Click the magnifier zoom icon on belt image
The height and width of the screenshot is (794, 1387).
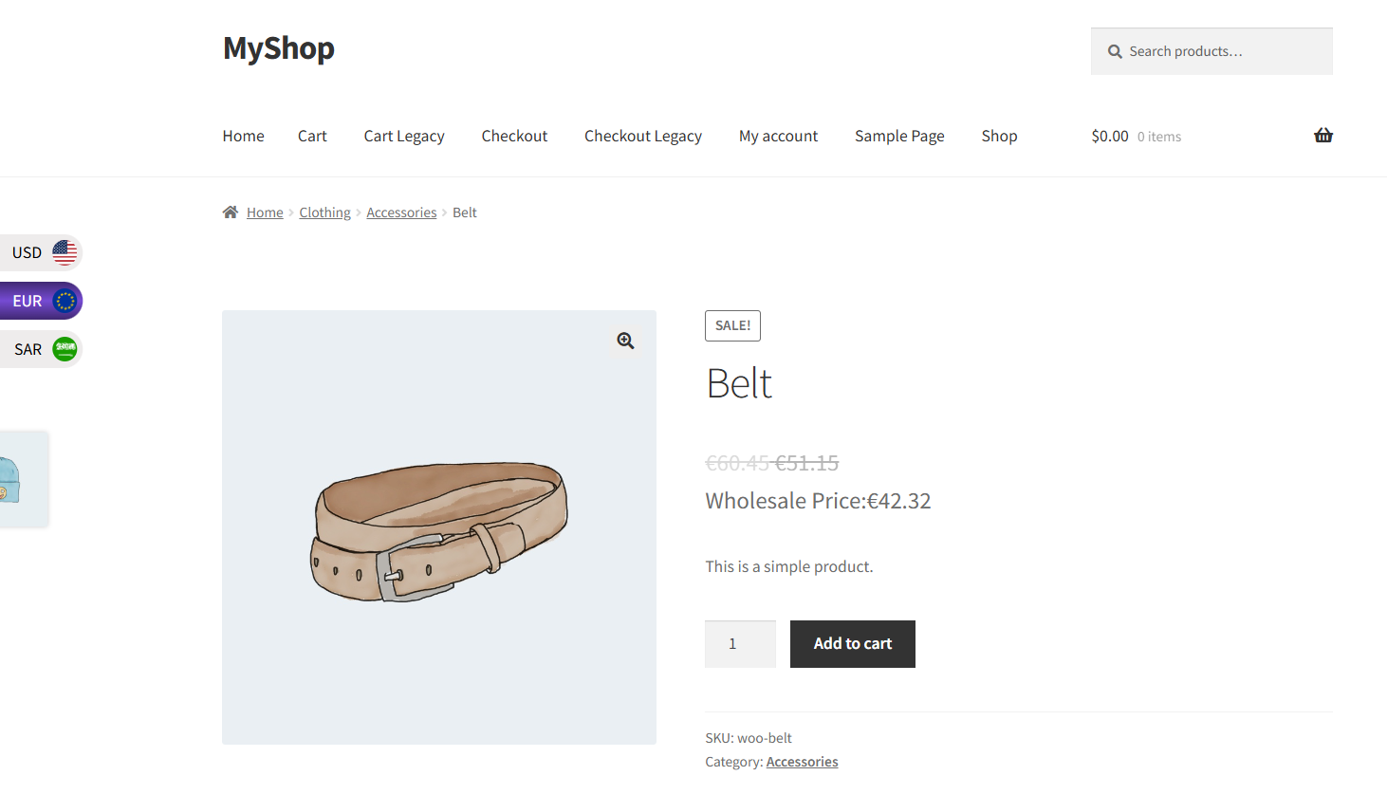tap(625, 341)
